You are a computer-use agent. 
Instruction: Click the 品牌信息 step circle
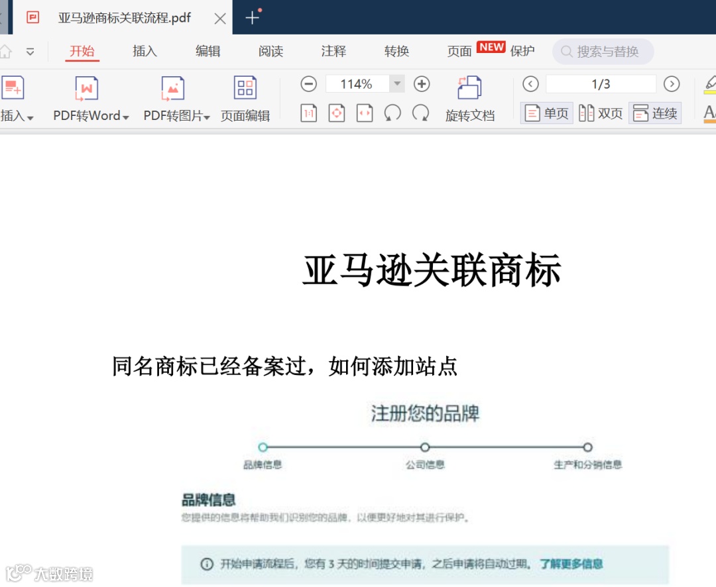[263, 447]
